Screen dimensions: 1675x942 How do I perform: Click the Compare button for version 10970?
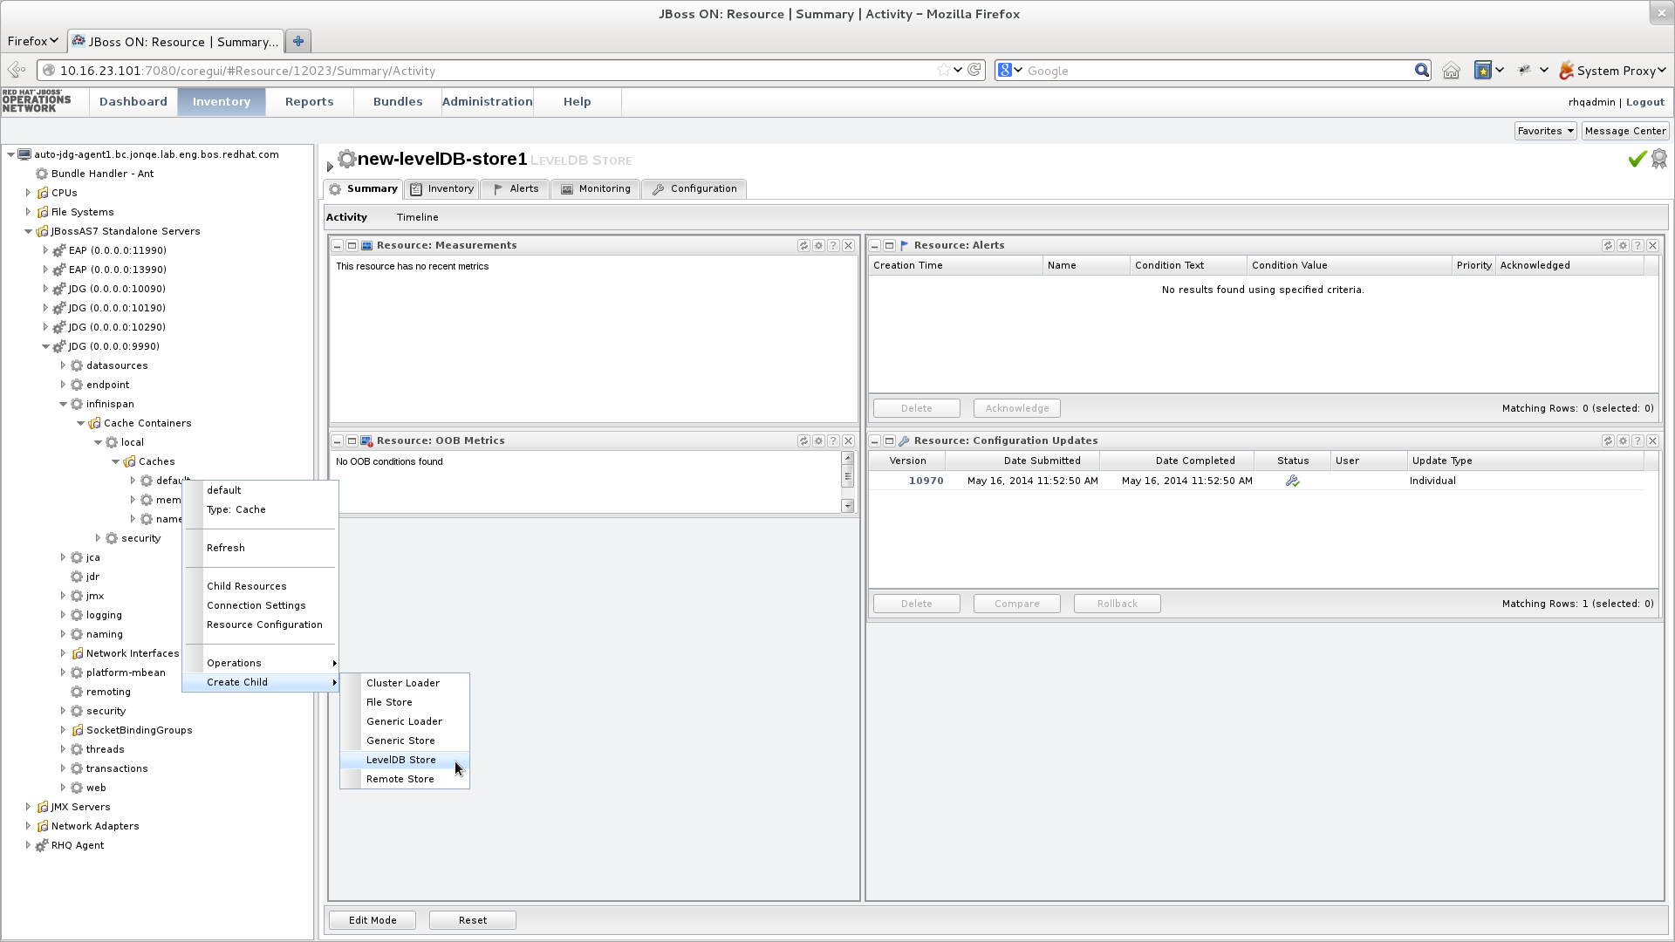[x=1017, y=603]
